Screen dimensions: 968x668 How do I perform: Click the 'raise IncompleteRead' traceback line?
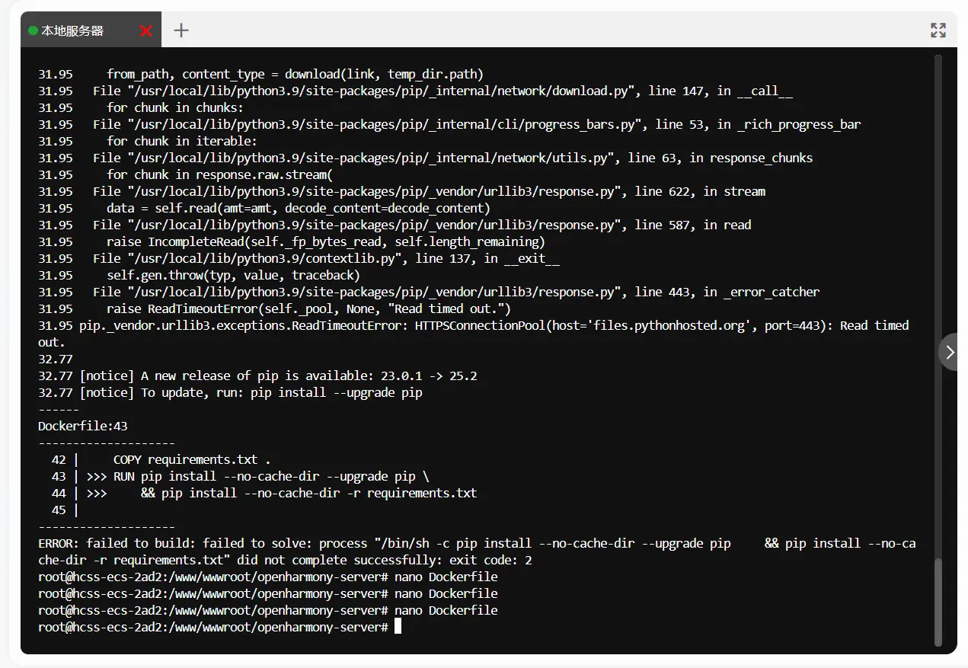[325, 241]
